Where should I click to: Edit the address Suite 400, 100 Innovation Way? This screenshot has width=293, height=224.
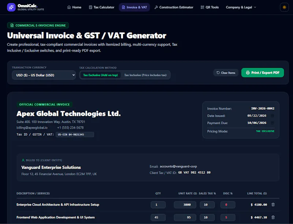click(x=51, y=122)
